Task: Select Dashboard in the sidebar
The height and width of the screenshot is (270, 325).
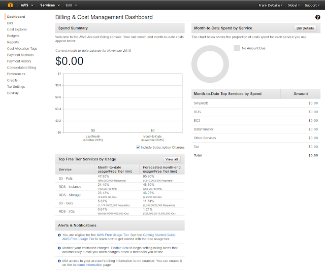Action: point(16,17)
